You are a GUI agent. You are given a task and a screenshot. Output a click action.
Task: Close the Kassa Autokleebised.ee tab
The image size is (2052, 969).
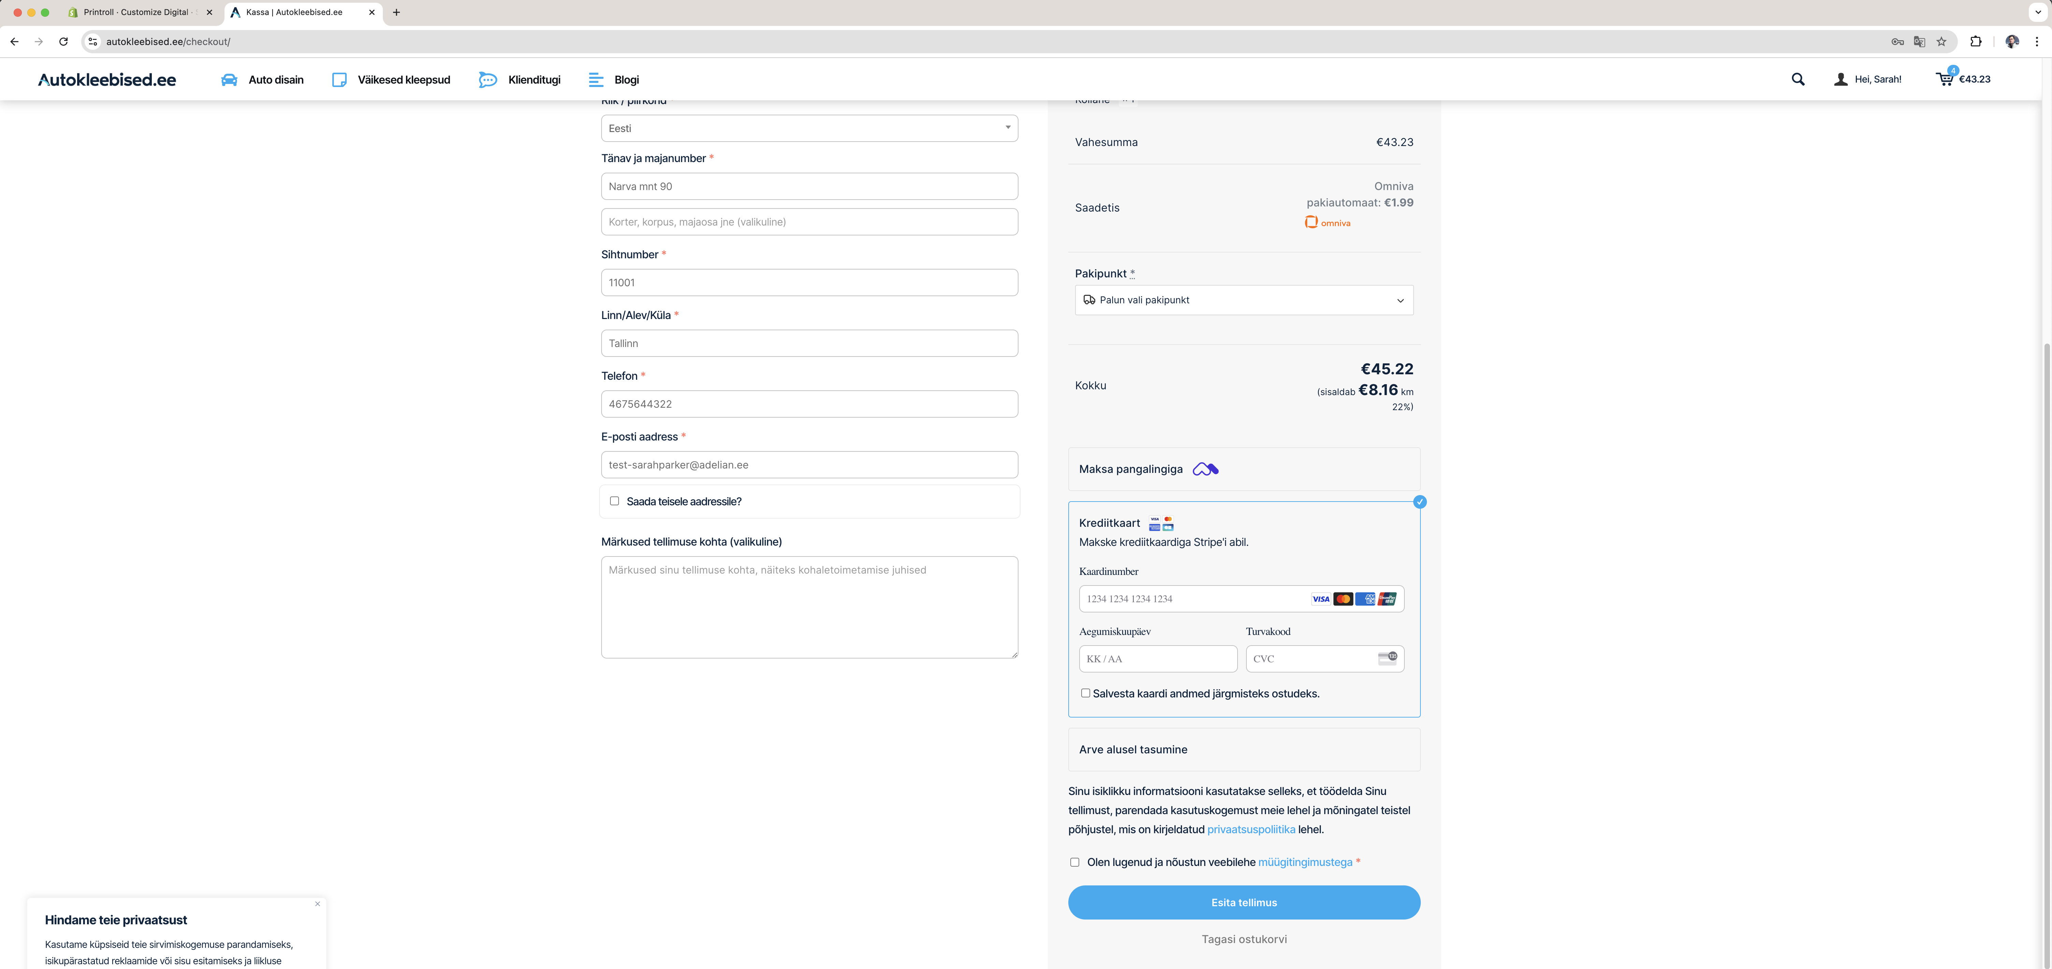(371, 12)
